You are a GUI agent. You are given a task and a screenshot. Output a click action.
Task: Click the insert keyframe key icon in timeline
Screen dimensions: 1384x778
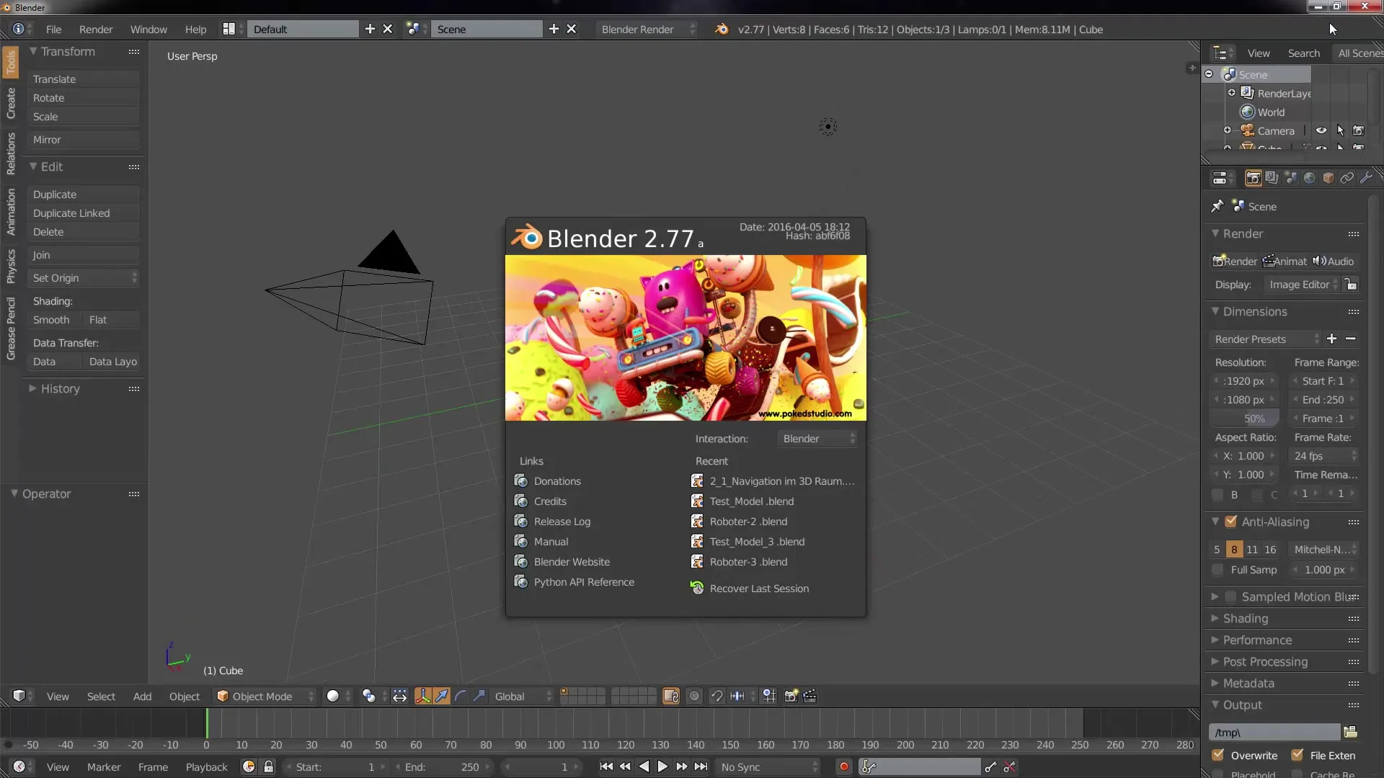[990, 767]
